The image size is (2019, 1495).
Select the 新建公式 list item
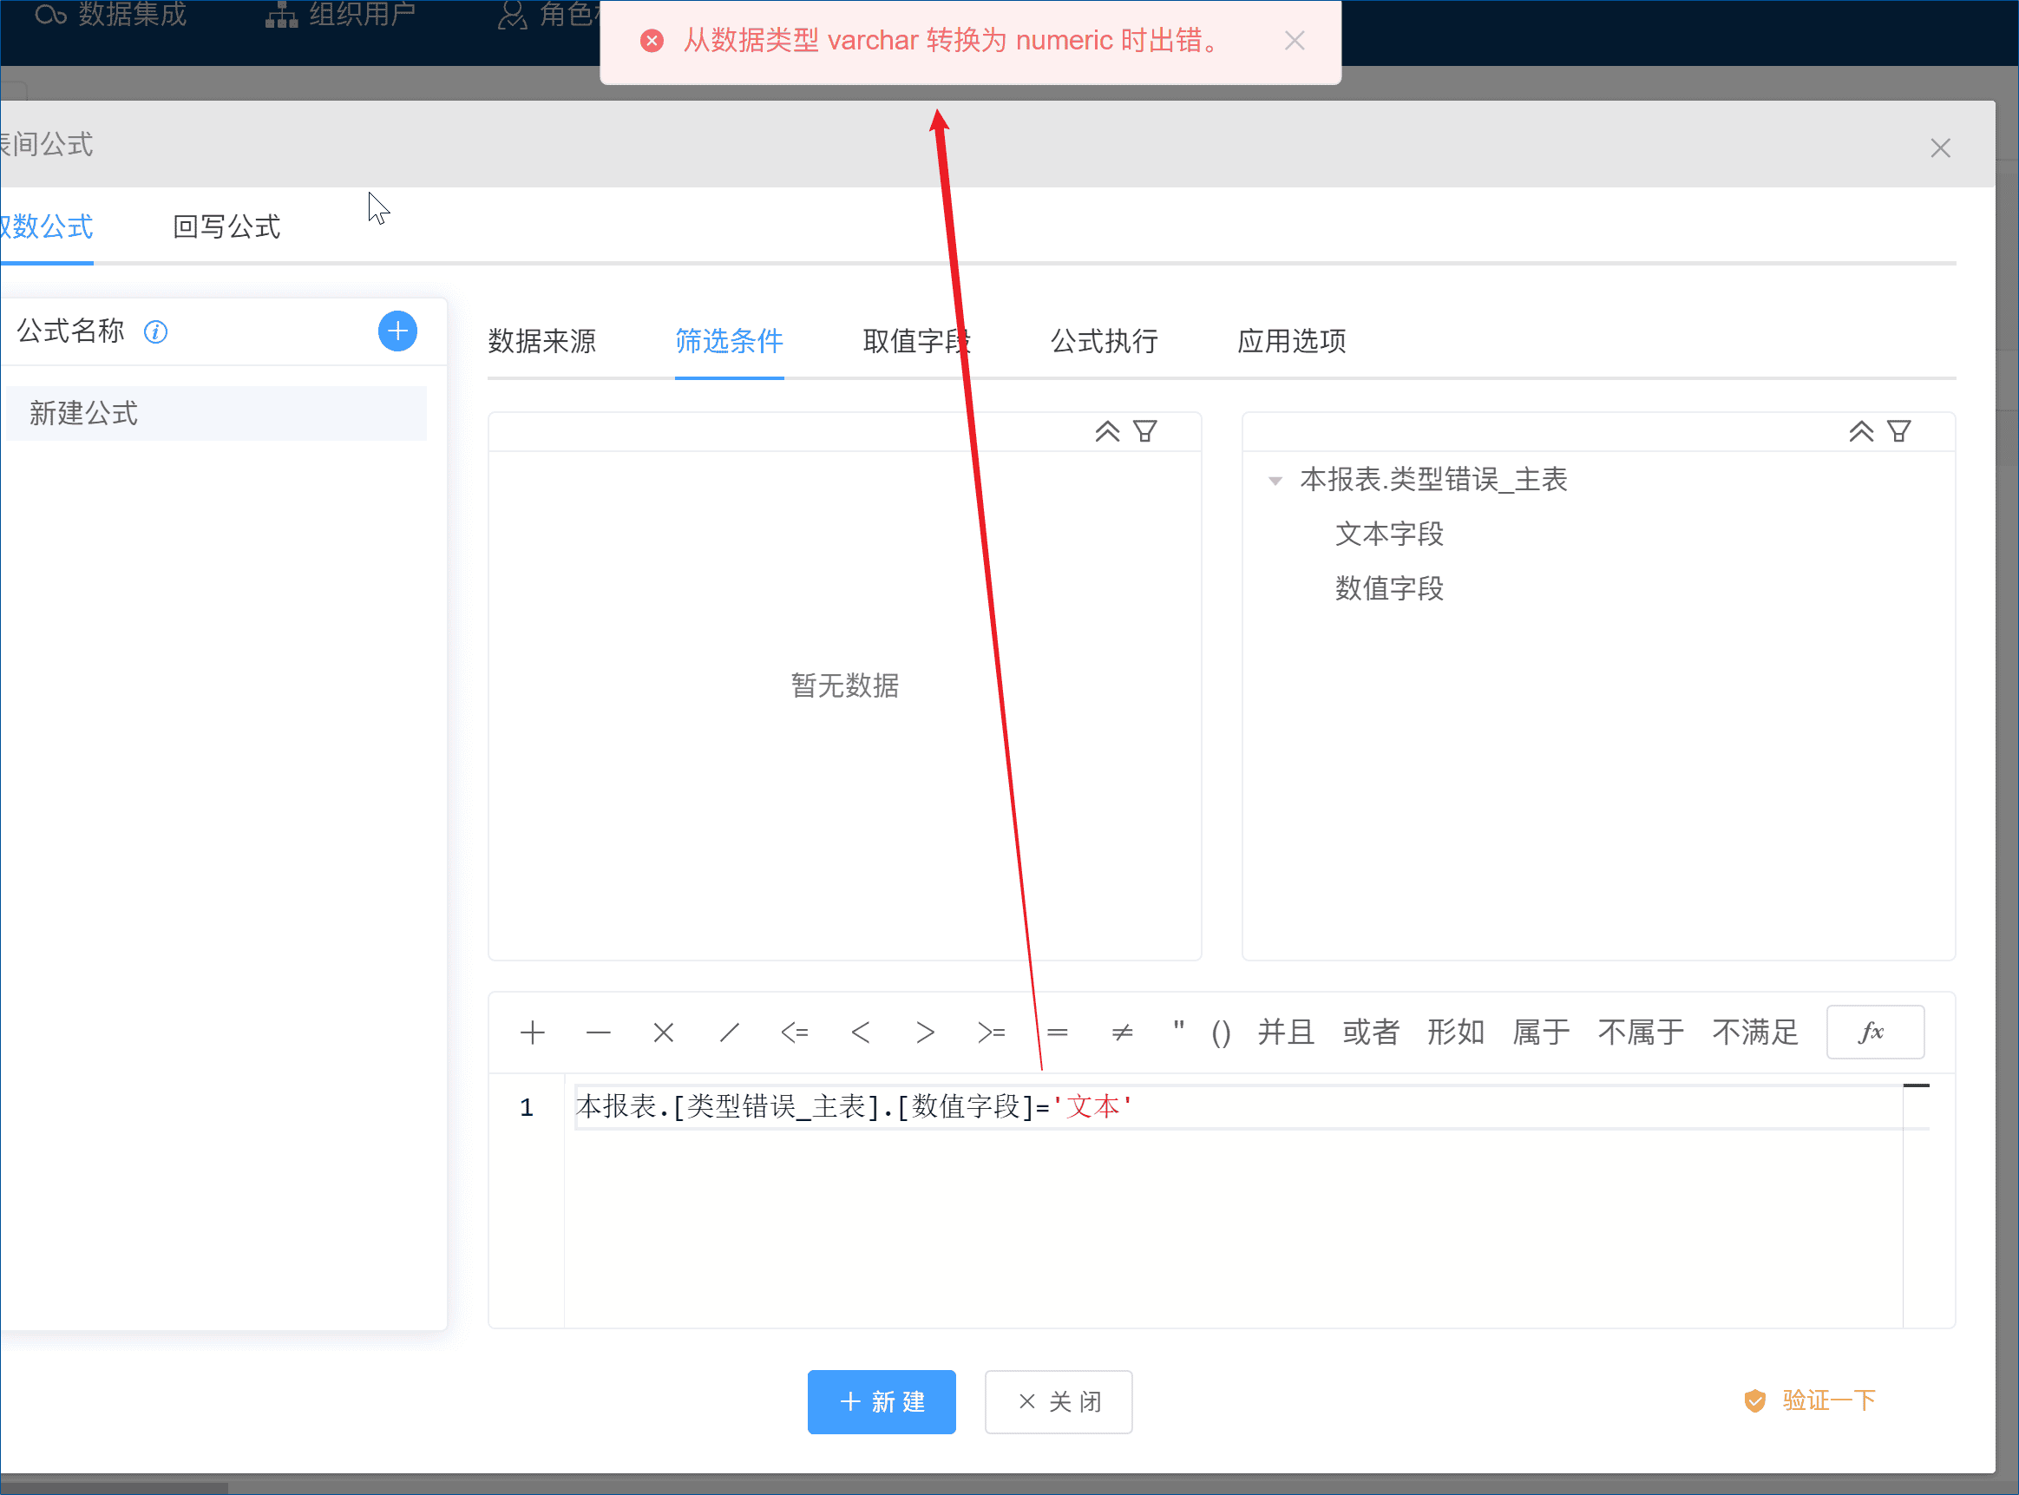215,414
